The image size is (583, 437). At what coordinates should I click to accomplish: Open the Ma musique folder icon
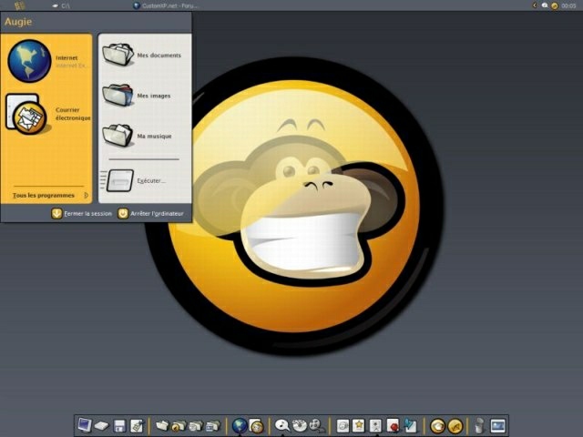[x=118, y=136]
